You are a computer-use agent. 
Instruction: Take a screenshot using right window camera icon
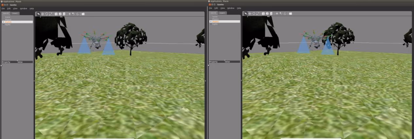tap(290, 14)
